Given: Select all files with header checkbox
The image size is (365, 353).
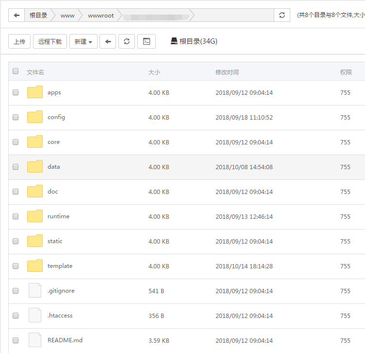Looking at the screenshot, I should coord(16,72).
